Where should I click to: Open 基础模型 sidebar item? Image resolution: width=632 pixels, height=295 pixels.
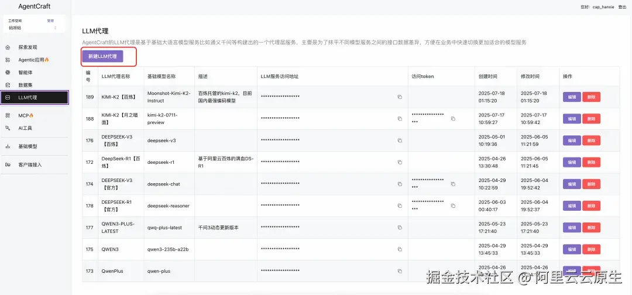28,146
